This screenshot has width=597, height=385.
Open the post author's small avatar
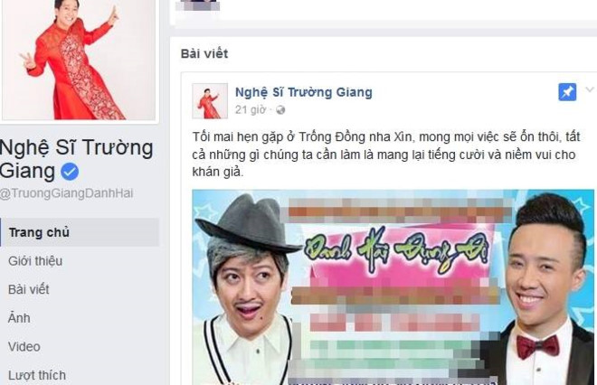210,101
